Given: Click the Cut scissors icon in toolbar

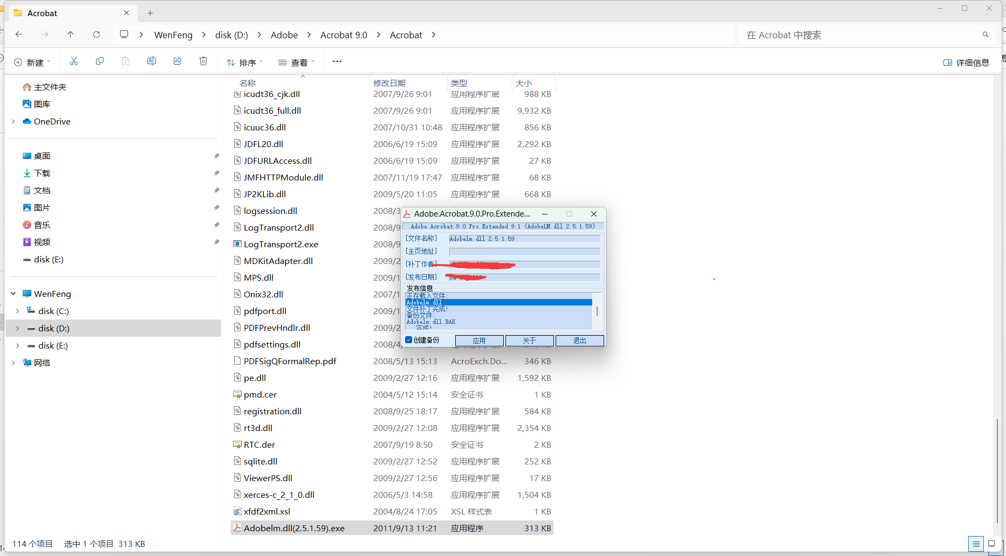Looking at the screenshot, I should point(74,61).
